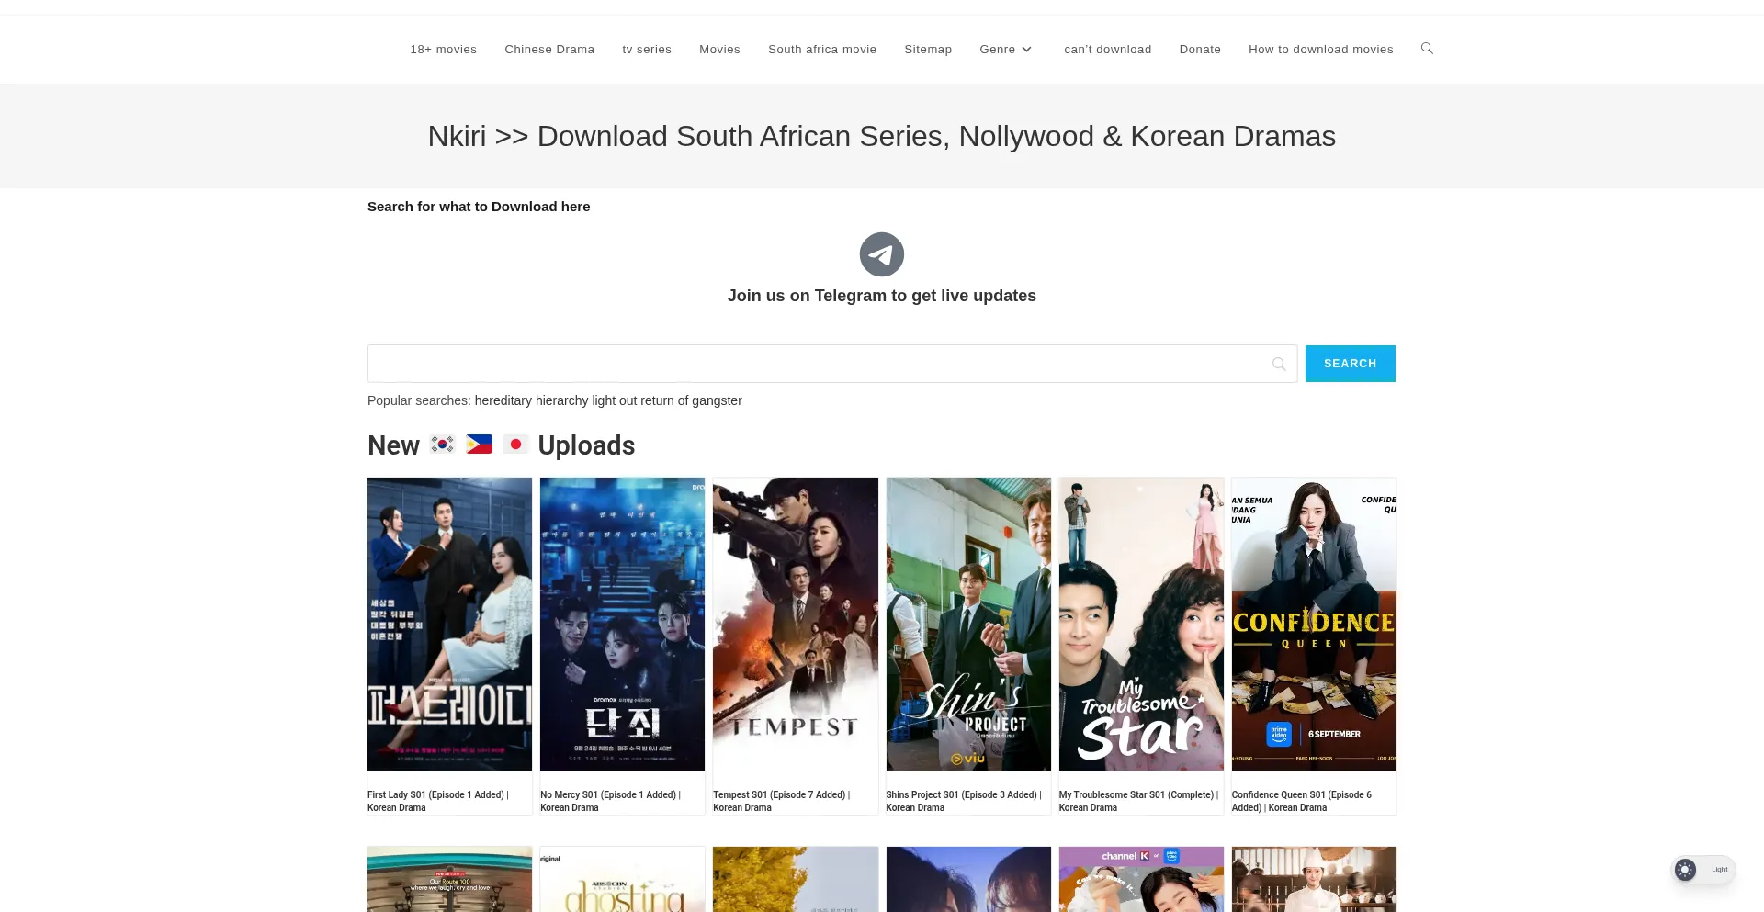The width and height of the screenshot is (1764, 912).
Task: Open the Donate menu item
Action: [1199, 50]
